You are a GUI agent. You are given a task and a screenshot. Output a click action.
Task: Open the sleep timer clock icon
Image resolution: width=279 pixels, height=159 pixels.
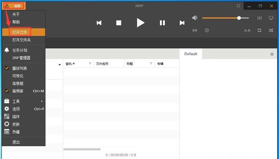(206, 30)
